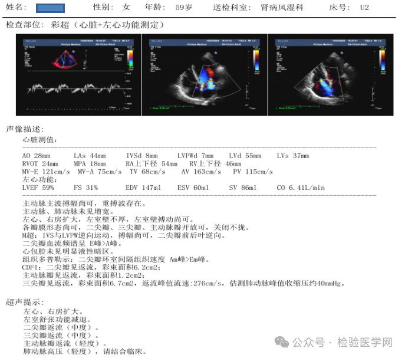
Task: Select the value 'FS 31%'
Action: [x=85, y=188]
